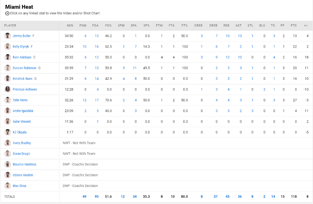Screen dimensions: 313x204
Task: Open Duncan Robinson's player link
Action: click(x=25, y=68)
